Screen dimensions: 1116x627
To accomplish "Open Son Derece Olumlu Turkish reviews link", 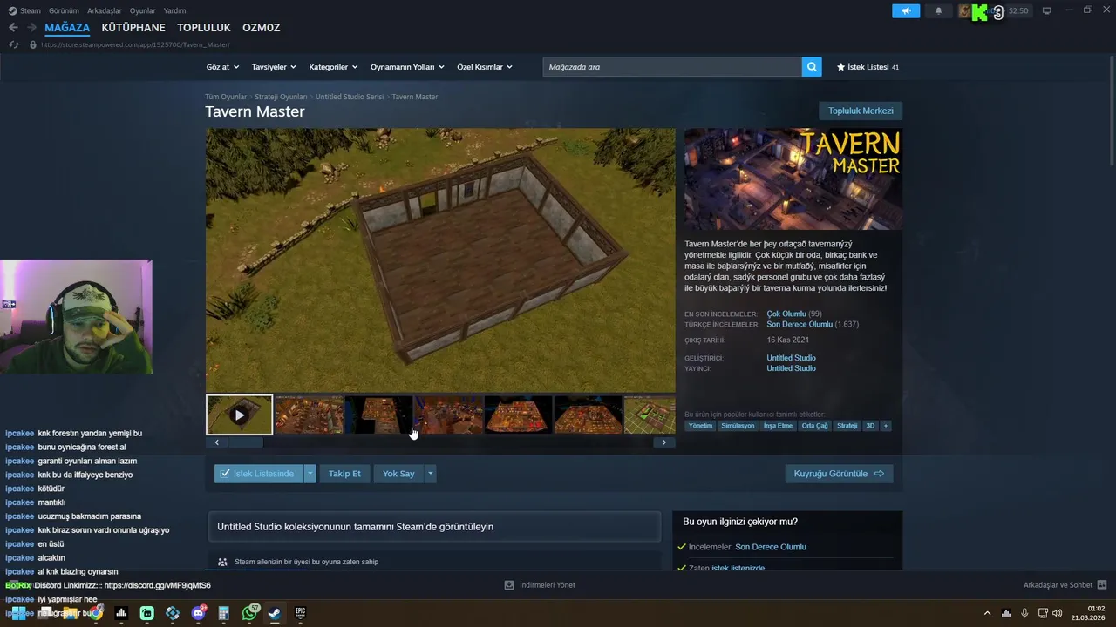I will pyautogui.click(x=800, y=324).
